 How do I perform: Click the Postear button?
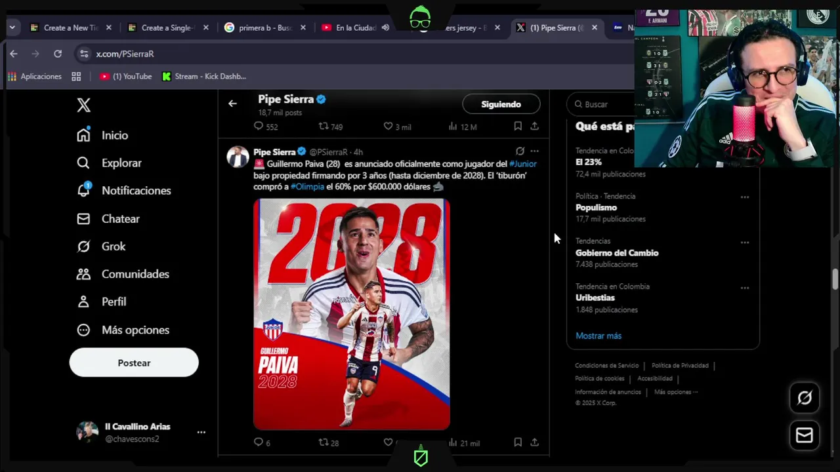pyautogui.click(x=134, y=363)
